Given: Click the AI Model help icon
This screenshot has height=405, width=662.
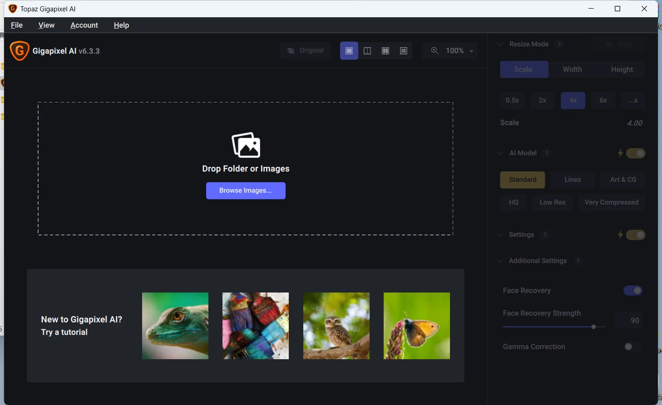Looking at the screenshot, I should coord(547,153).
